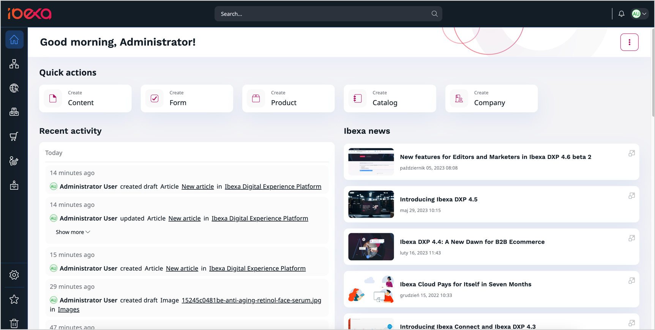Screen dimensions: 655x330
Task: Open the AU user profile dropdown
Action: (x=639, y=14)
